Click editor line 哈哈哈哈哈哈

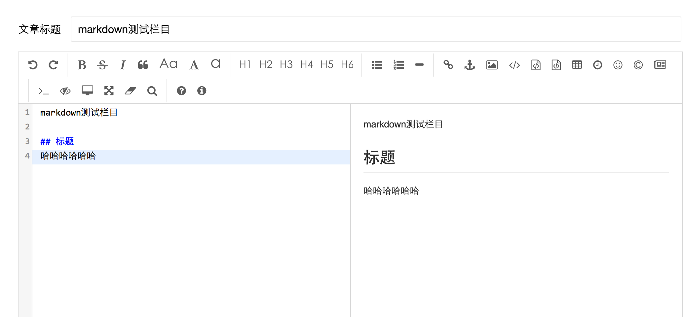(x=68, y=156)
